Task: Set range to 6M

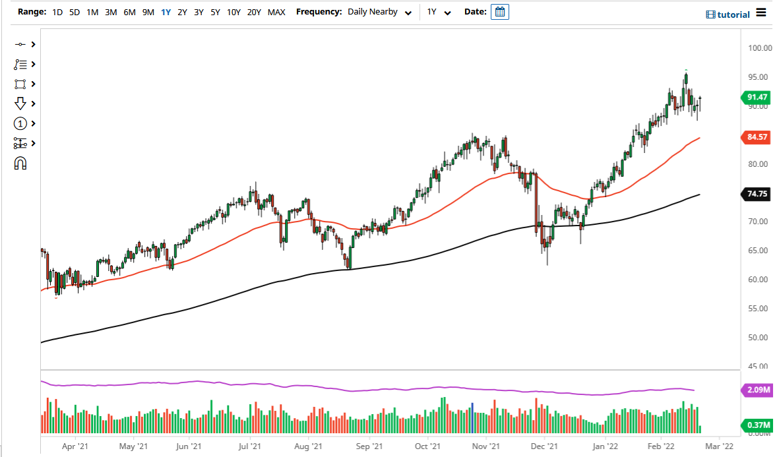Action: click(x=130, y=12)
